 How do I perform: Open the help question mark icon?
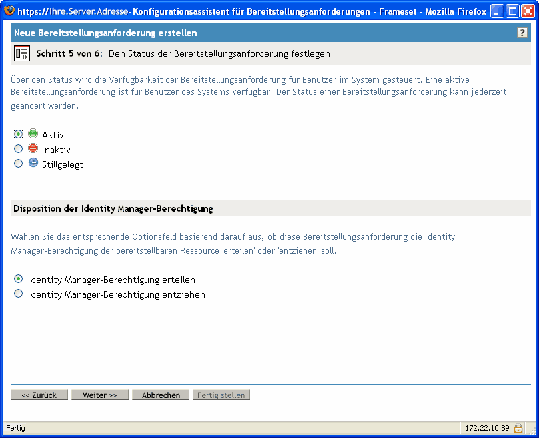[x=522, y=33]
